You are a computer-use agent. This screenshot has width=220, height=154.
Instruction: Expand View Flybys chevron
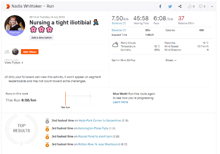point(22,63)
